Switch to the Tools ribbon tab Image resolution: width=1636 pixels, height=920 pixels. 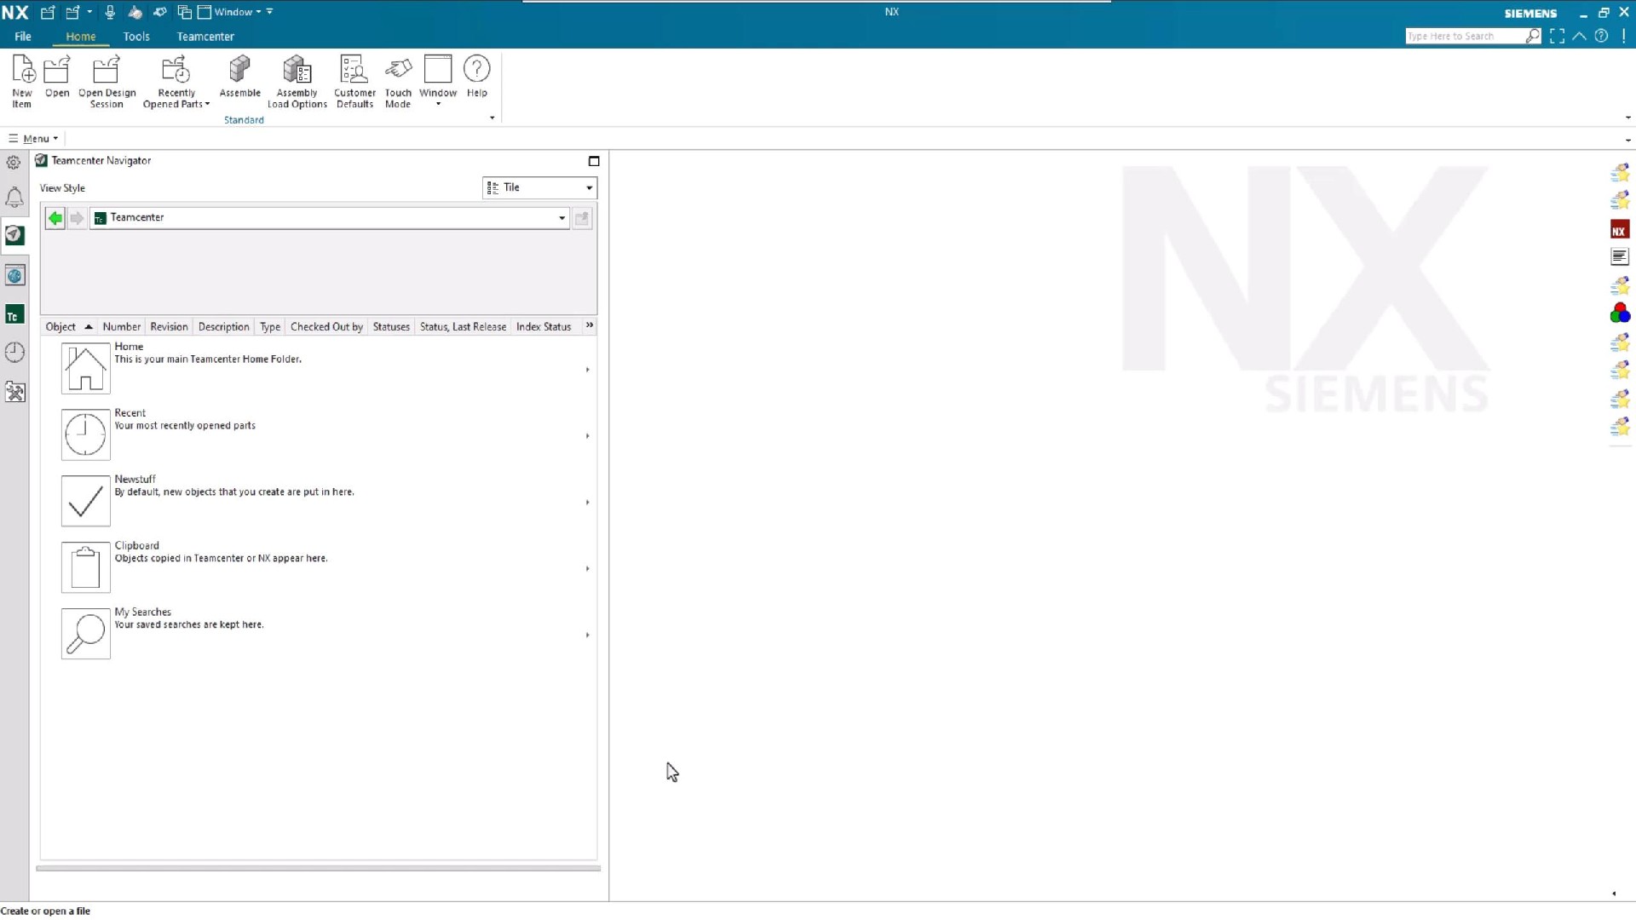click(x=136, y=37)
